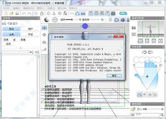Select the 手部 category button

(x=30, y=34)
